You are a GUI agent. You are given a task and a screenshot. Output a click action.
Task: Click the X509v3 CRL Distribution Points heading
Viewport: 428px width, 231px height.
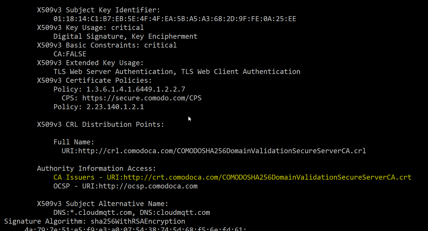(x=101, y=125)
